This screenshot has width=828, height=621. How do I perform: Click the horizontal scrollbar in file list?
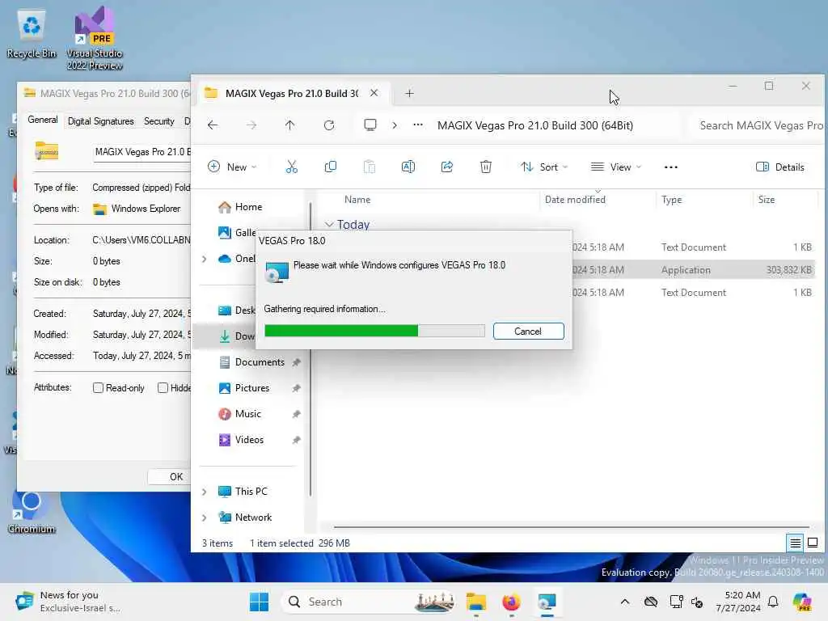click(571, 526)
